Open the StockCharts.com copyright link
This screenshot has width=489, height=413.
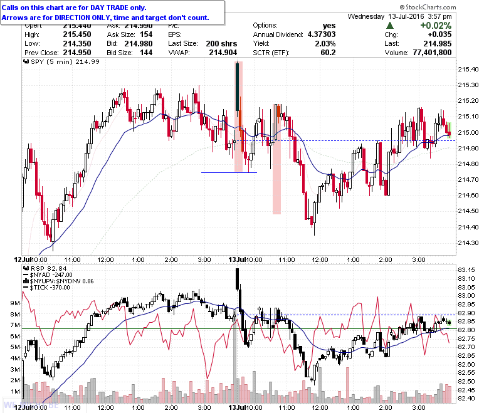pyautogui.click(x=428, y=7)
